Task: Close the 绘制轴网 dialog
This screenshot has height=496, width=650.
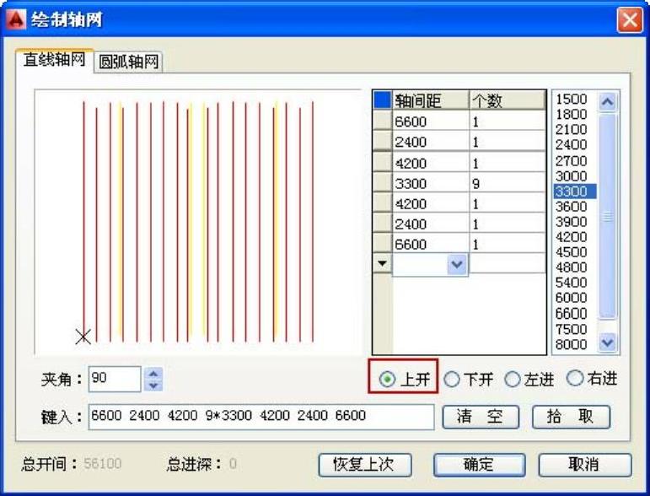Action: point(629,19)
